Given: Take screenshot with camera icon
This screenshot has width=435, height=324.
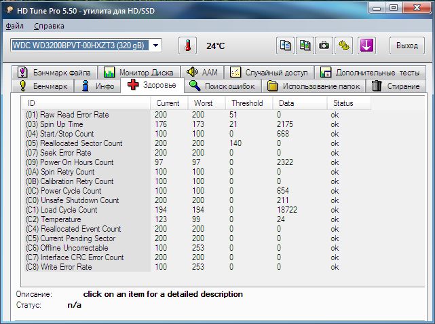Looking at the screenshot, I should (x=324, y=46).
